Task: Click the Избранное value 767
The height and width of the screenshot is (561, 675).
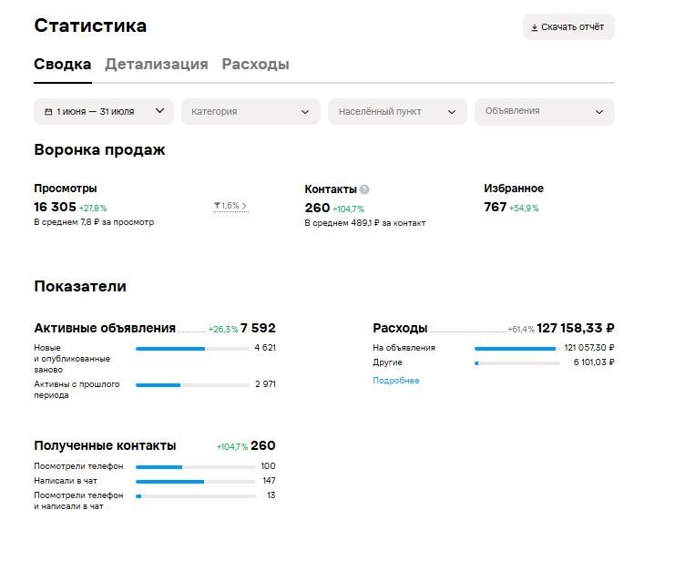Action: [x=495, y=207]
